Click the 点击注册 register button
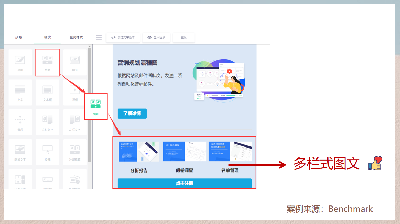400x224 pixels. (185, 183)
